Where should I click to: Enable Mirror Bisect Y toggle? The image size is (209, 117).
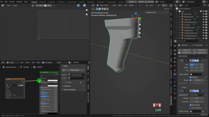point(197,67)
